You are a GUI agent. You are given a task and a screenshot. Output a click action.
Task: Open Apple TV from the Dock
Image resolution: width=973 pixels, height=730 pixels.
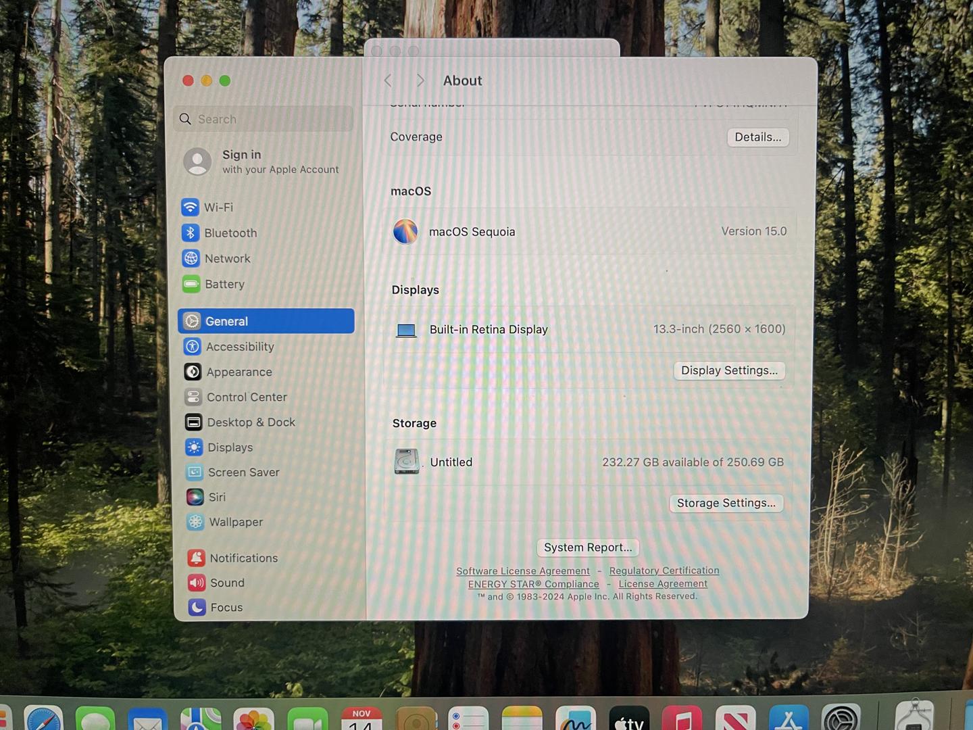(x=629, y=719)
